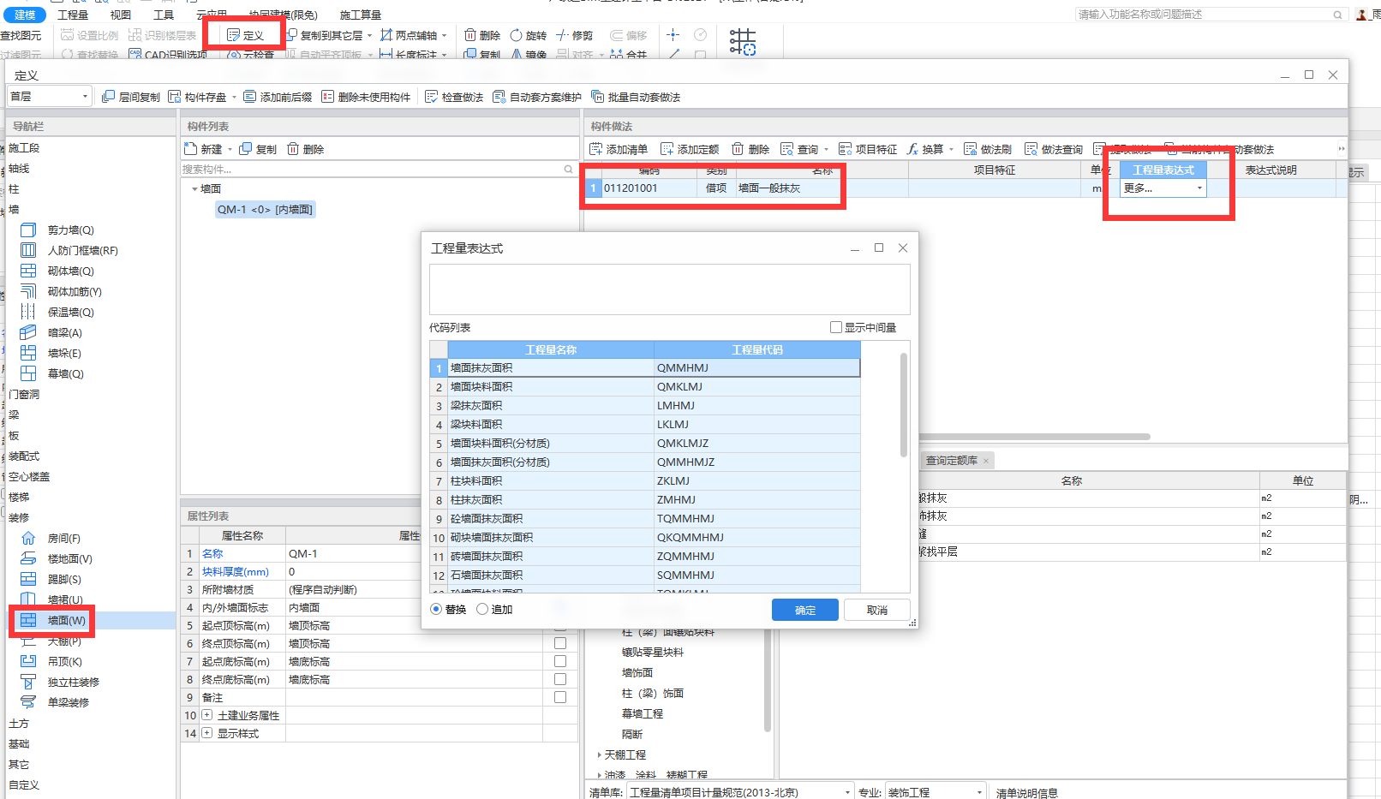The image size is (1381, 799).
Task: Expand 显示样式 row
Action: click(206, 733)
